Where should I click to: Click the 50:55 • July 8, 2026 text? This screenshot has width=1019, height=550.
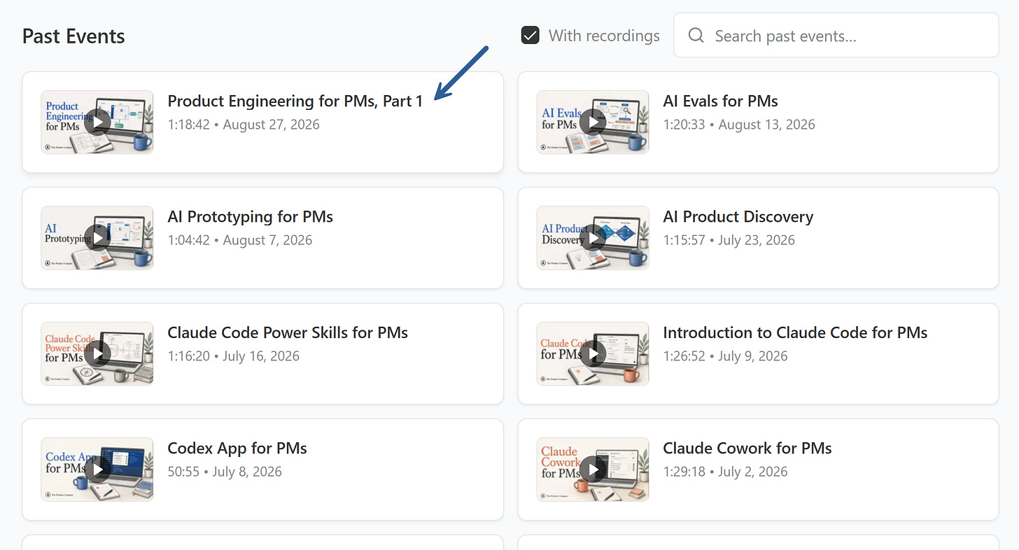(x=225, y=472)
